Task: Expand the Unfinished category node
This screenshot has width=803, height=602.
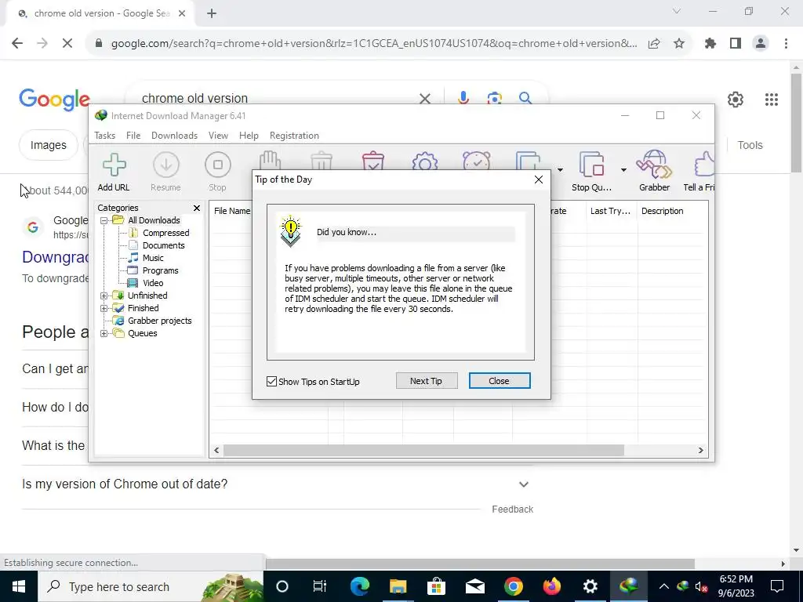Action: (x=104, y=296)
